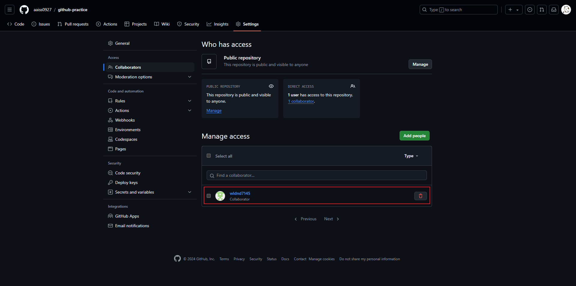The image size is (576, 286).
Task: Click the eye icon in Public Repository card
Action: [x=271, y=86]
